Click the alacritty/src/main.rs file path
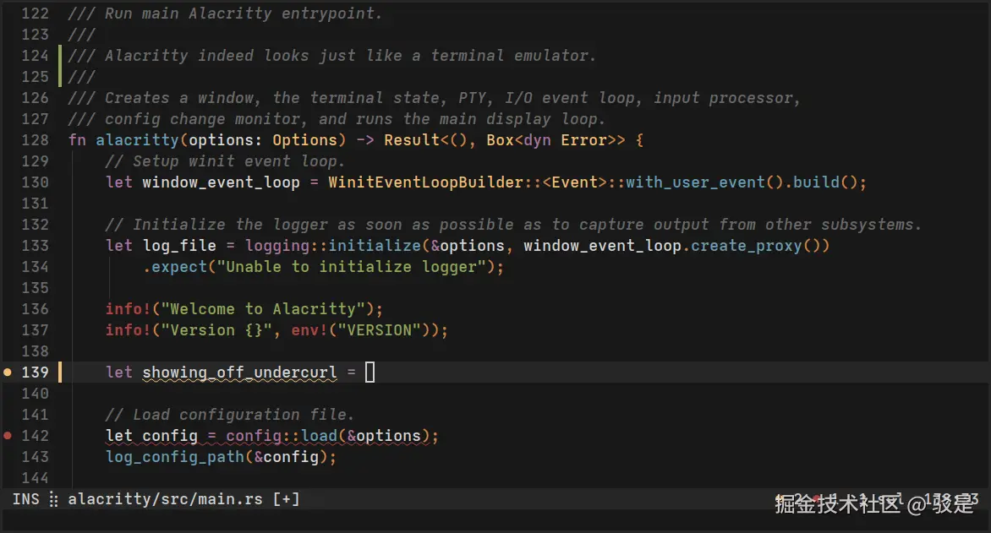The width and height of the screenshot is (991, 533). 165,499
